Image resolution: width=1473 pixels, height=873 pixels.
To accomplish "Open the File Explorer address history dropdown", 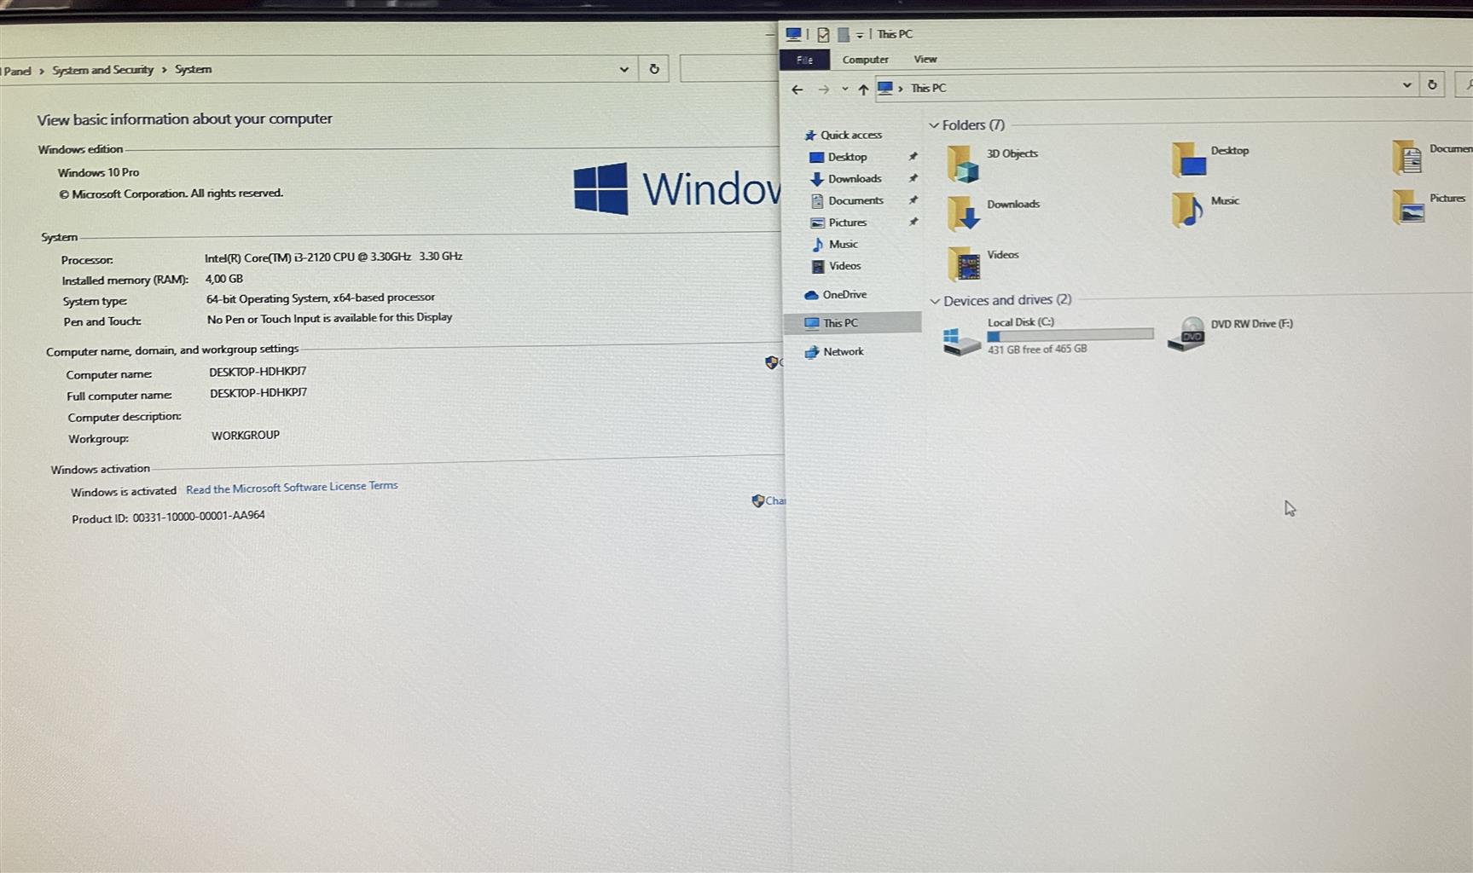I will [1406, 84].
